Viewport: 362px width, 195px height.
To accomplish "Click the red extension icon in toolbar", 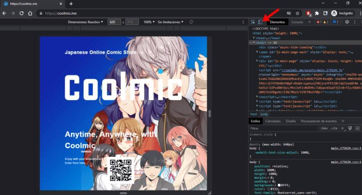I will 308,14.
